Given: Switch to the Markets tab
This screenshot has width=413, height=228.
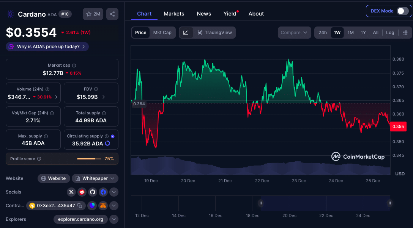Looking at the screenshot, I should coord(174,14).
